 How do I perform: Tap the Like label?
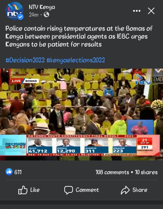pyautogui.click(x=35, y=190)
